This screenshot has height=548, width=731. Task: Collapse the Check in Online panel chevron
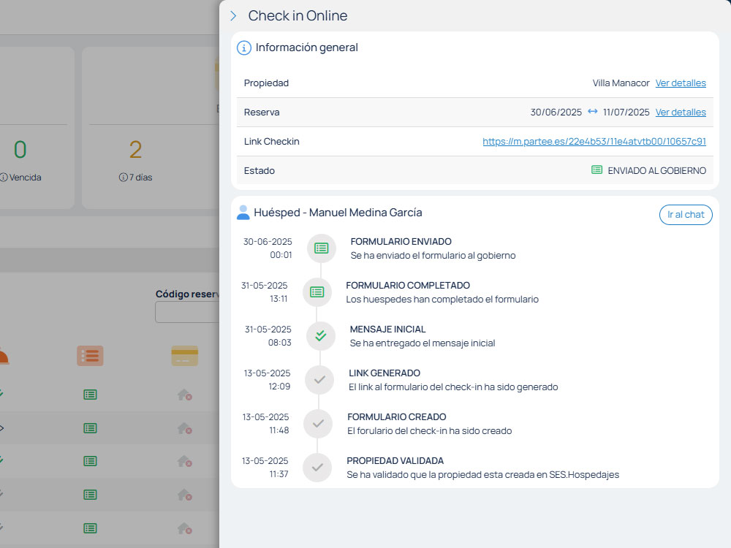pos(234,16)
